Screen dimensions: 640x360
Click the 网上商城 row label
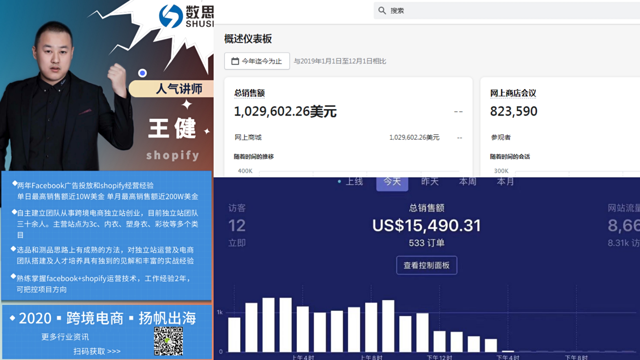pyautogui.click(x=248, y=137)
